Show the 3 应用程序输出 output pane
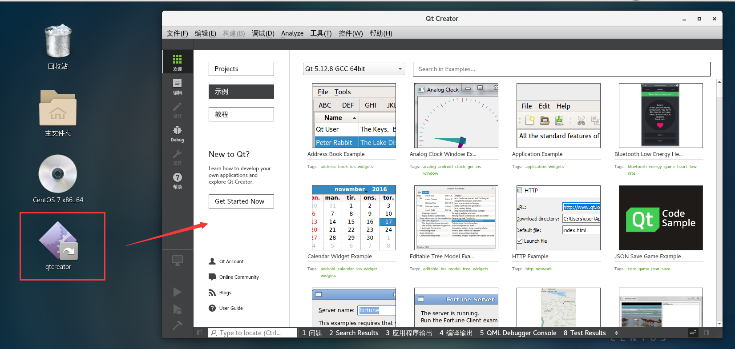The width and height of the screenshot is (735, 349). point(409,333)
